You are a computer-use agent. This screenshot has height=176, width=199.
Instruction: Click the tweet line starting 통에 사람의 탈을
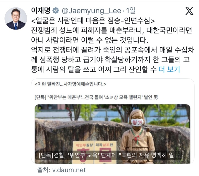[x=94, y=69]
